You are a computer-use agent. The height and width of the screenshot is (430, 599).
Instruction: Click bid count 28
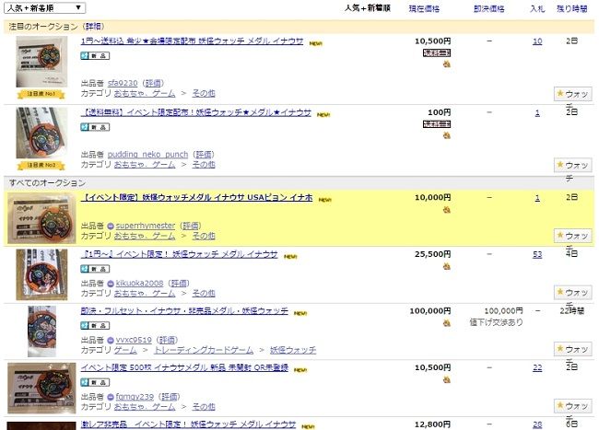[x=537, y=424]
